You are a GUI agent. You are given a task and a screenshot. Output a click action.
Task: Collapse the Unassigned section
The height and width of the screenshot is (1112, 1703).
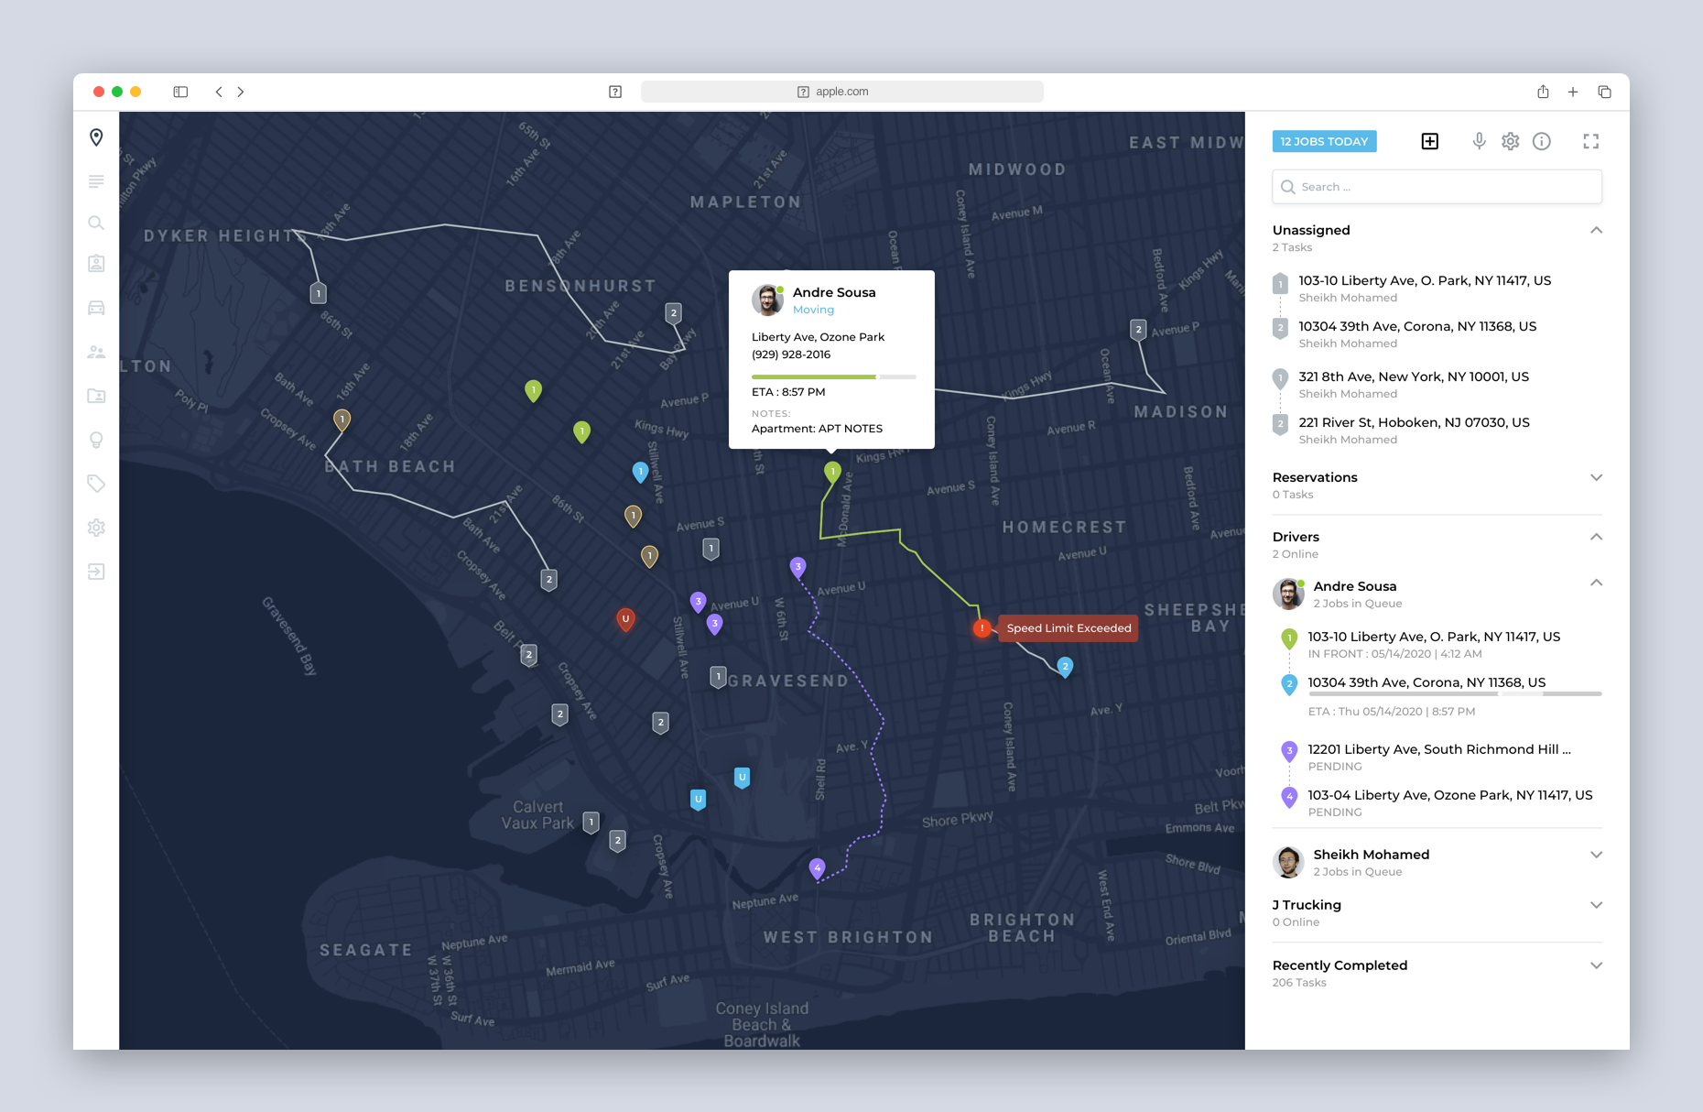(x=1596, y=230)
